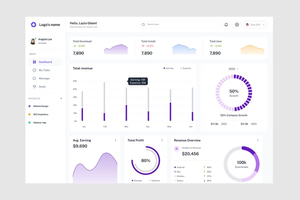The image size is (300, 200).
Task: Click the $20,456 revenue value
Action: click(x=190, y=153)
